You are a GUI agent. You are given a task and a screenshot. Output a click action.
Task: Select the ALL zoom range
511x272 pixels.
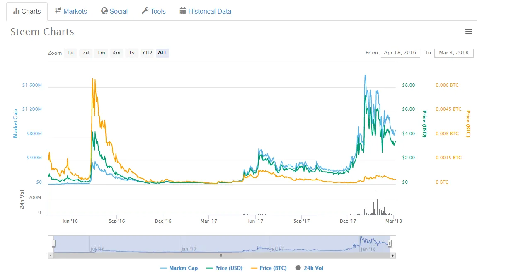(x=162, y=53)
